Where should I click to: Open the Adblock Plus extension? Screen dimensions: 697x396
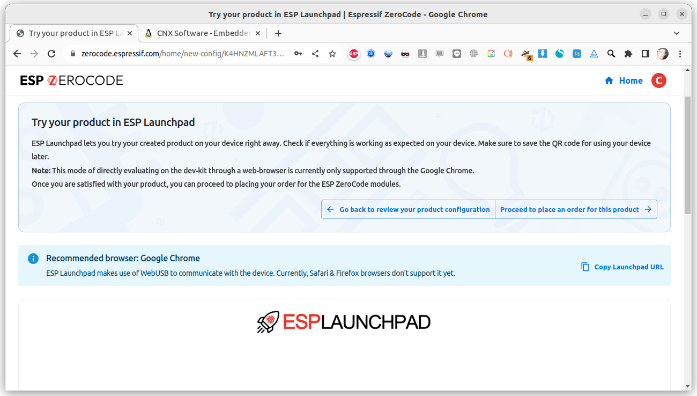click(x=354, y=54)
